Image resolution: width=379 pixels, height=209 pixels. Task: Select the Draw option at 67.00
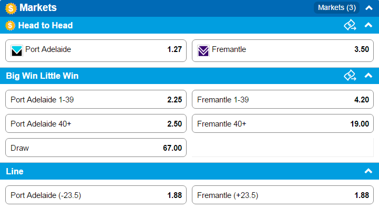[96, 148]
